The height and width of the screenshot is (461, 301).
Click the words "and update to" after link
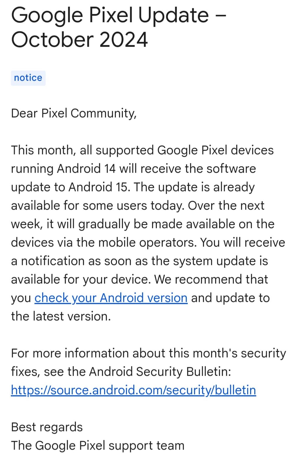click(x=230, y=298)
